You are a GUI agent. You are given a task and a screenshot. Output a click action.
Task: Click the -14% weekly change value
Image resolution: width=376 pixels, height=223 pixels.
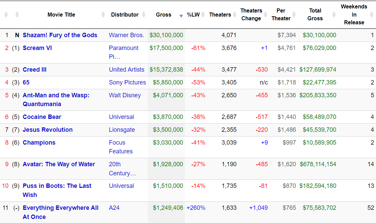coord(198,186)
